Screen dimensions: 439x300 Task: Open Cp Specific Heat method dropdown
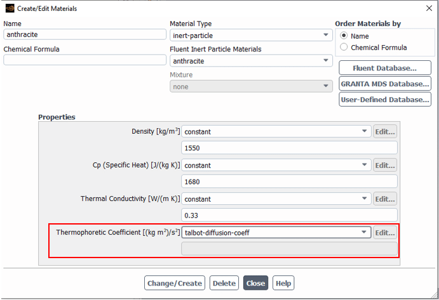(276, 165)
